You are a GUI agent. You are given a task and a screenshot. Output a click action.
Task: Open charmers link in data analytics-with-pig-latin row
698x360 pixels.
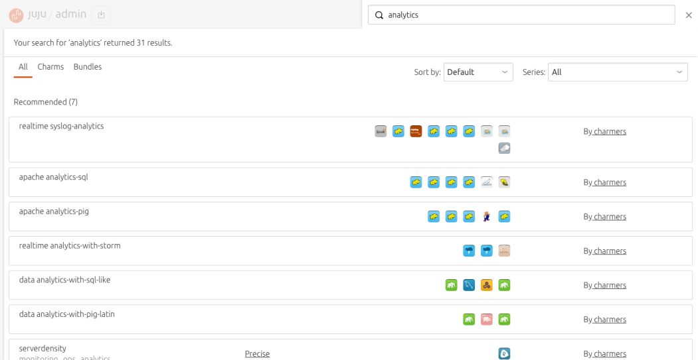pyautogui.click(x=610, y=319)
